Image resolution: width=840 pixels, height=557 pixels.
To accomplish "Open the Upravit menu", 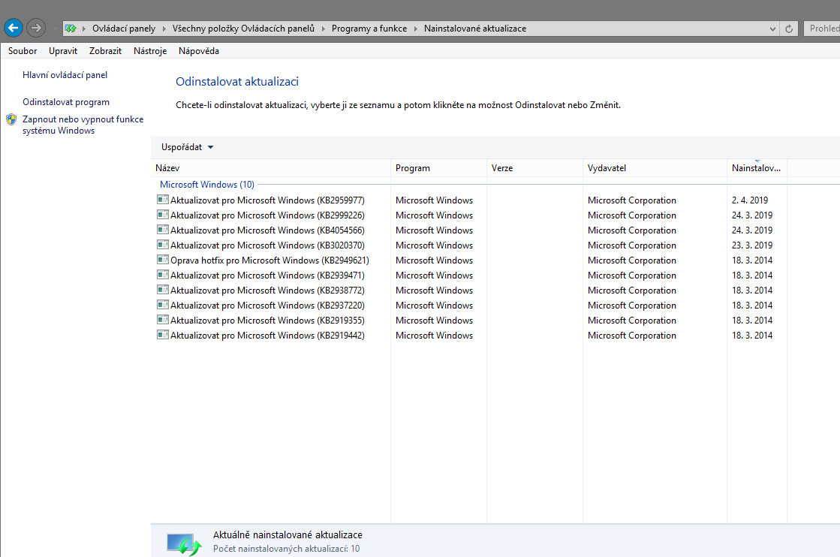I will click(x=62, y=51).
